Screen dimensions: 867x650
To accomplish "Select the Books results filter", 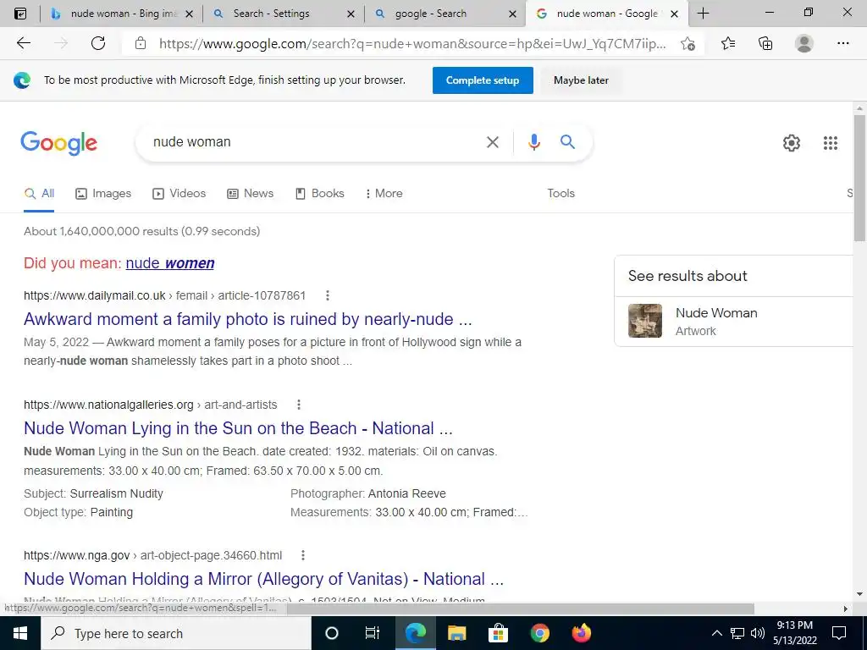I will [x=319, y=194].
